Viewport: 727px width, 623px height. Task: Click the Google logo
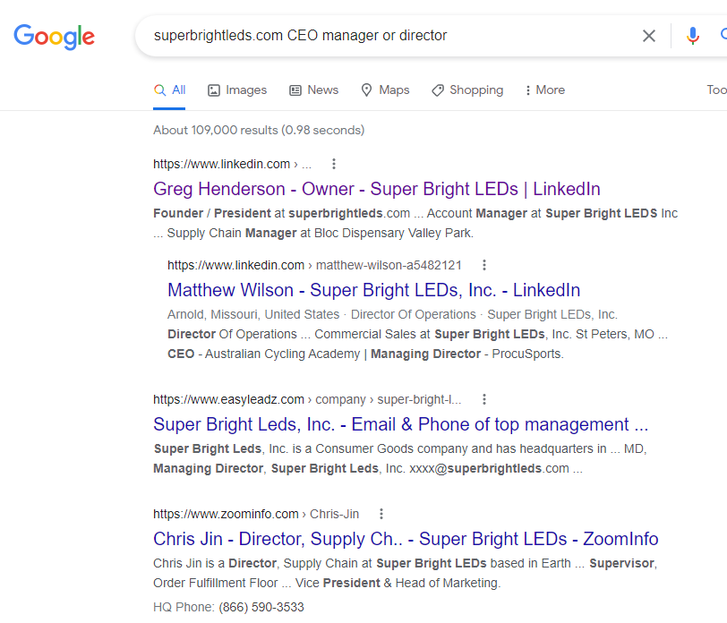click(55, 37)
